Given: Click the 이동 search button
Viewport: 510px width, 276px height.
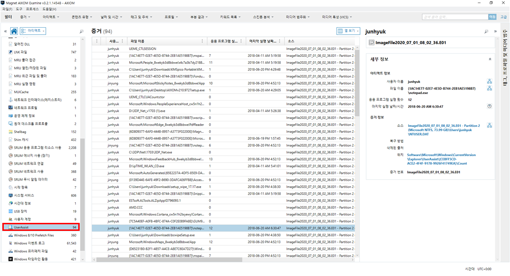Looking at the screenshot, I should point(493,17).
